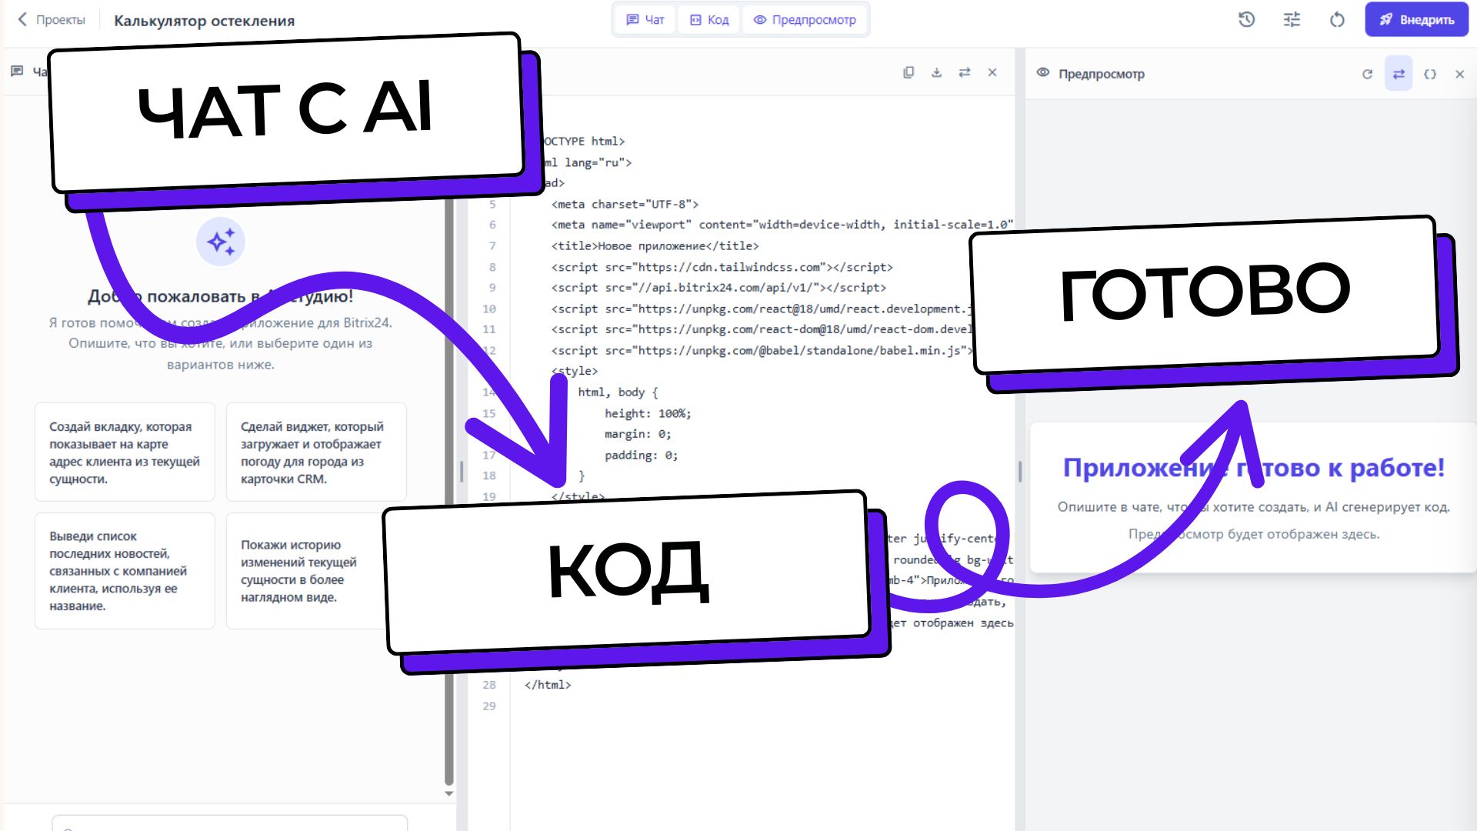Click scroll-down arrow of chat scrollbar

coord(449,793)
